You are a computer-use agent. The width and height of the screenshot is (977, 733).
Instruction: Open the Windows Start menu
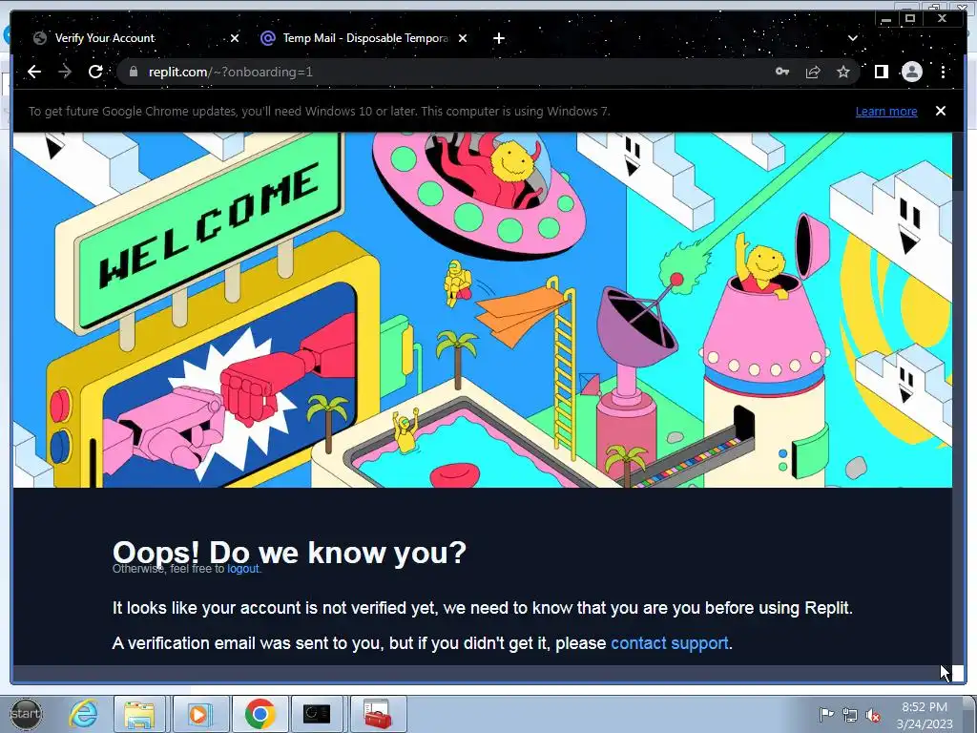point(26,714)
